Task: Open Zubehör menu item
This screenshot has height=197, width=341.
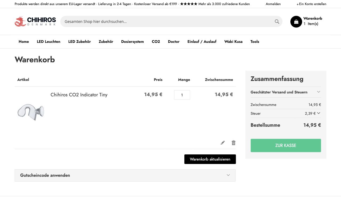Action: (106, 42)
